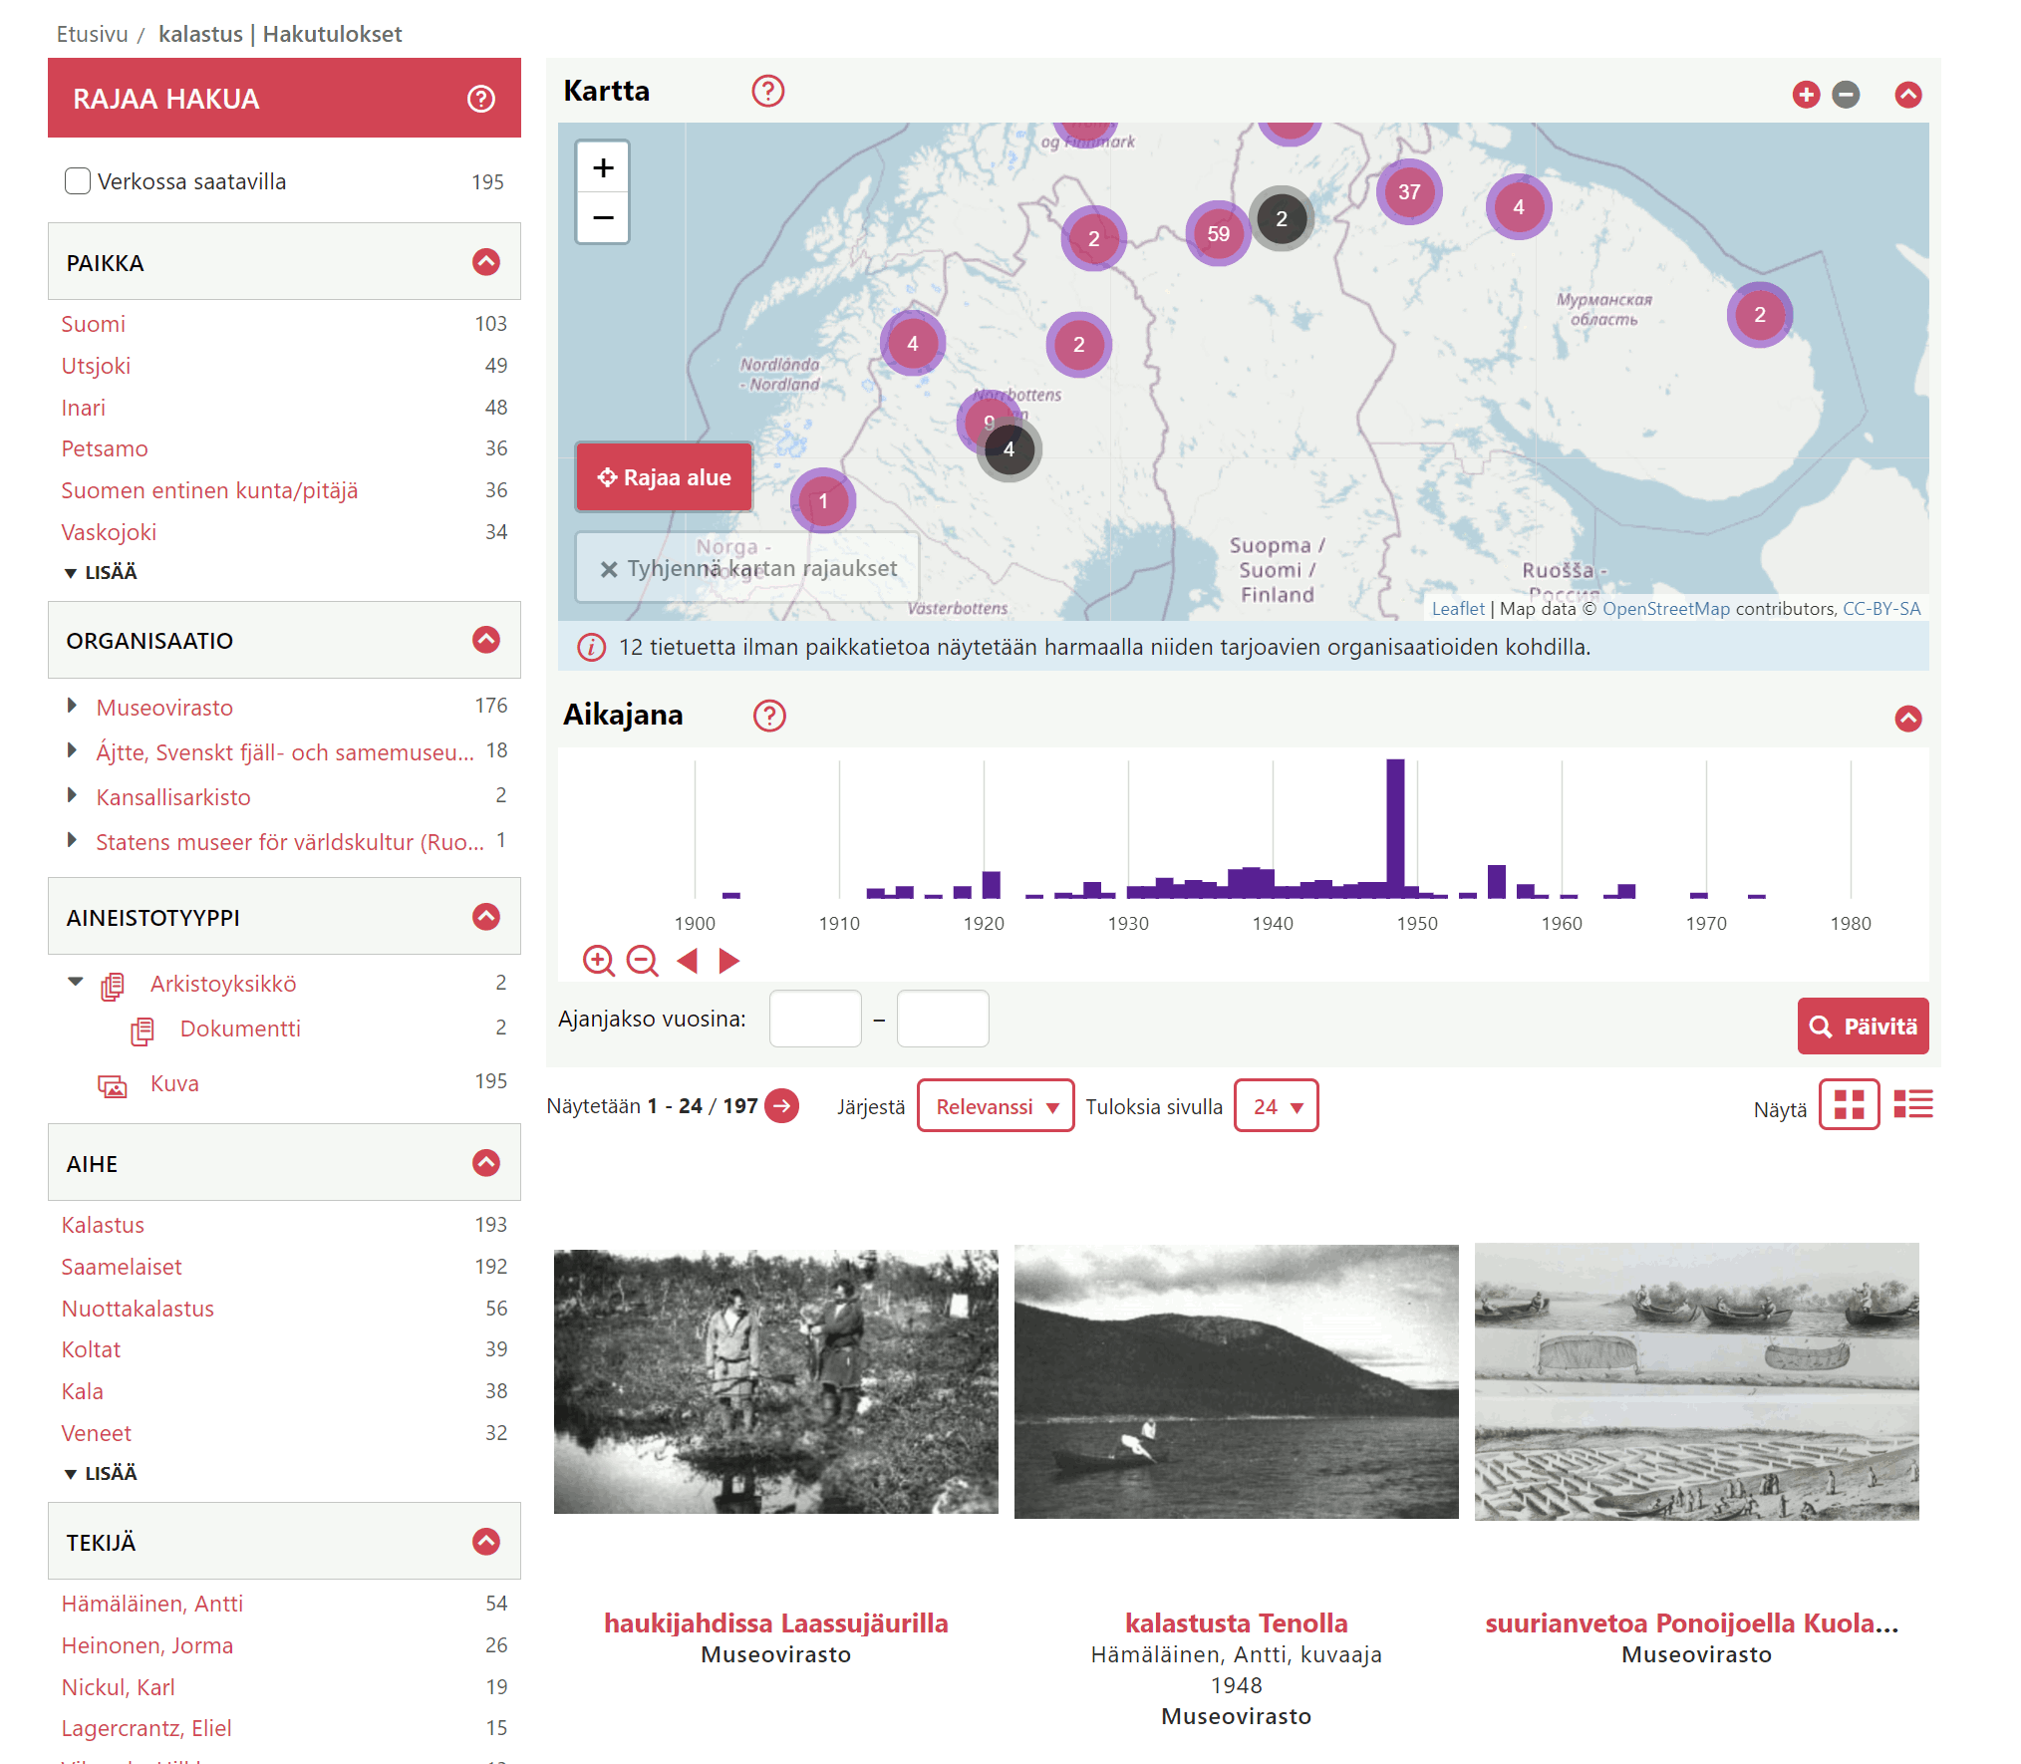Open Rajaa hakua help icon
The height and width of the screenshot is (1764, 2021).
481,99
